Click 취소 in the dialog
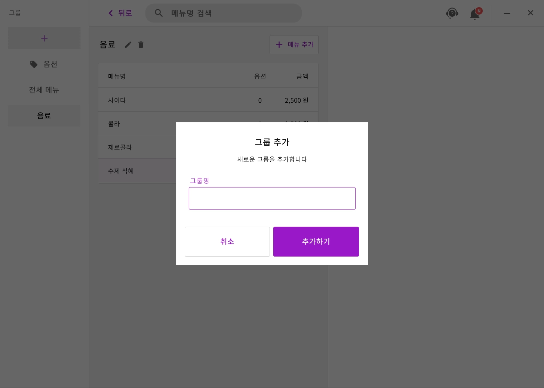This screenshot has height=388, width=544. click(227, 242)
